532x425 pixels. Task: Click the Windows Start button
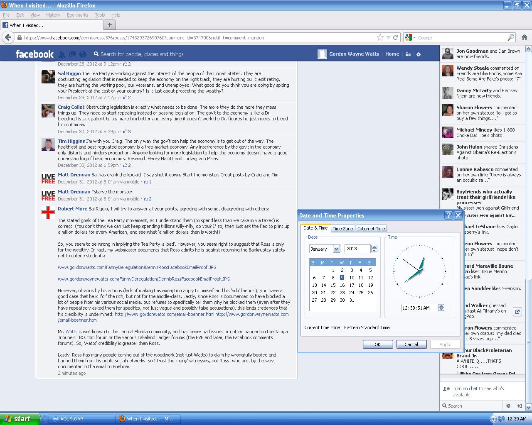20,419
